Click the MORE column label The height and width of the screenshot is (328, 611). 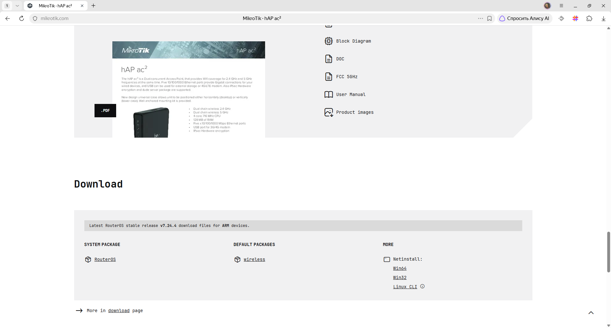[388, 244]
